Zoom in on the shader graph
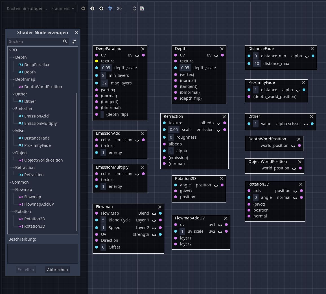This screenshot has width=326, height=294. click(101, 8)
